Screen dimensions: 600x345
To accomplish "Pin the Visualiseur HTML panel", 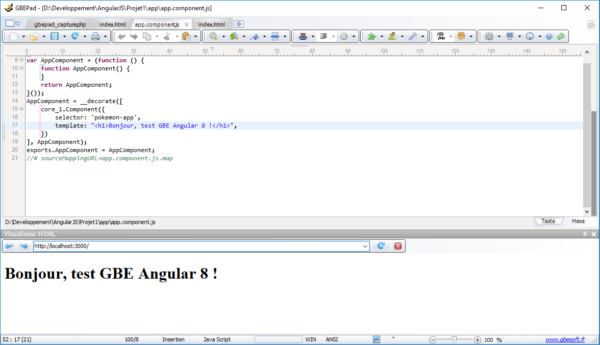I will coord(585,234).
